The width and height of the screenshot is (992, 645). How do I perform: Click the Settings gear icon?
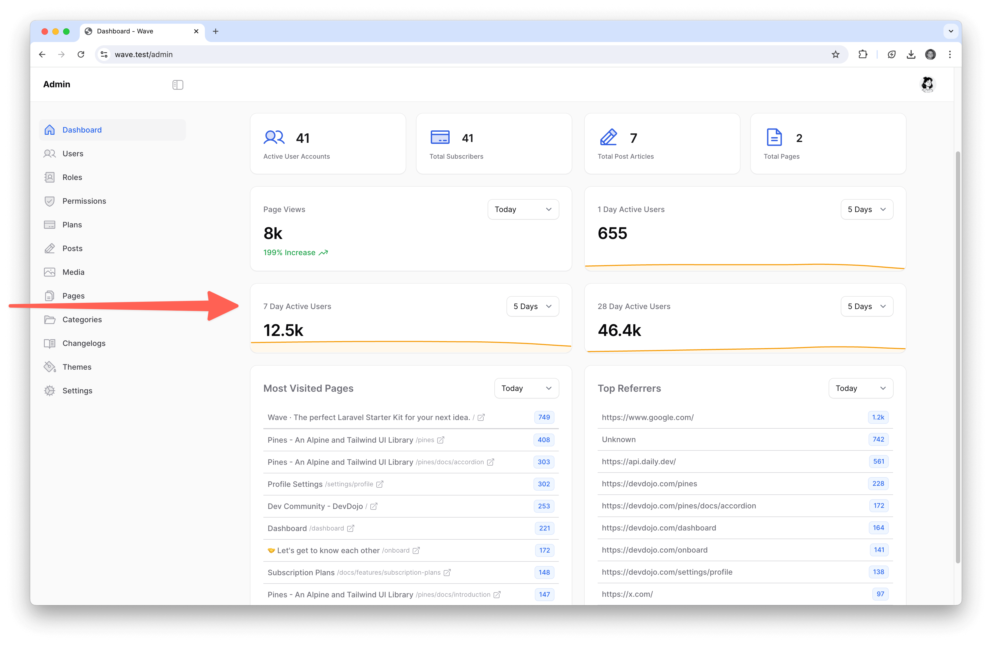tap(50, 391)
